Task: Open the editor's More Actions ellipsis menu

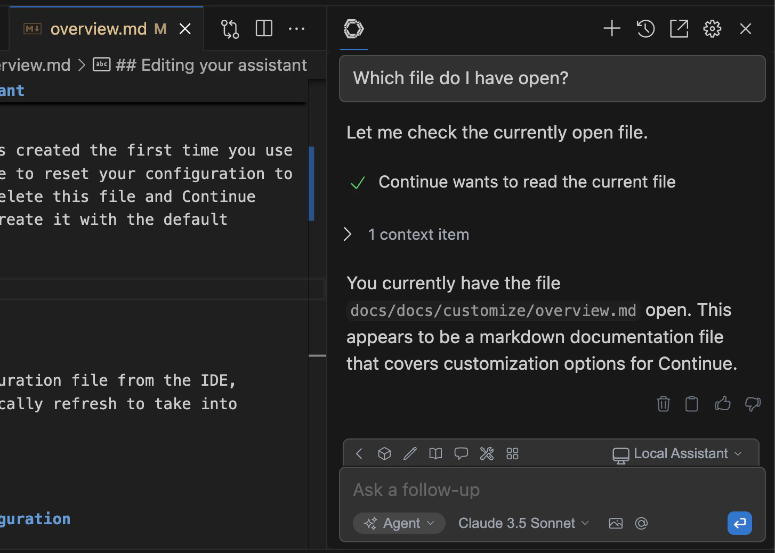Action: 296,29
